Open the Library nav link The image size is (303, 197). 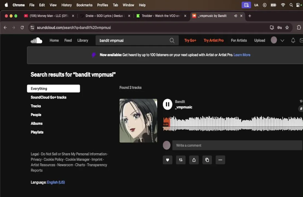[x=83, y=40]
